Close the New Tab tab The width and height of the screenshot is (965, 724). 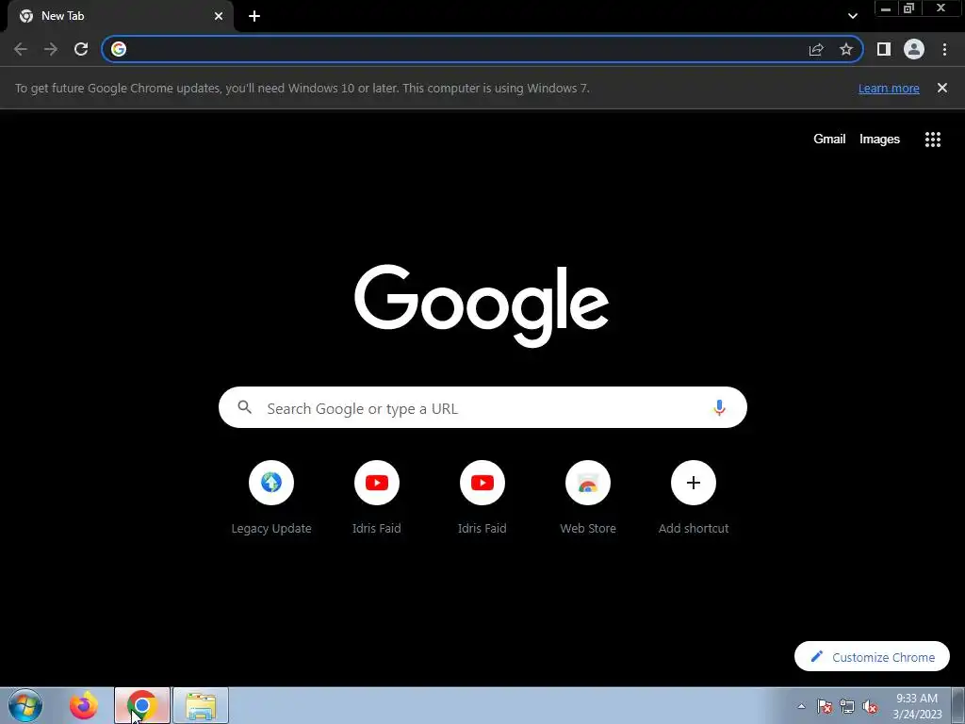pyautogui.click(x=219, y=16)
